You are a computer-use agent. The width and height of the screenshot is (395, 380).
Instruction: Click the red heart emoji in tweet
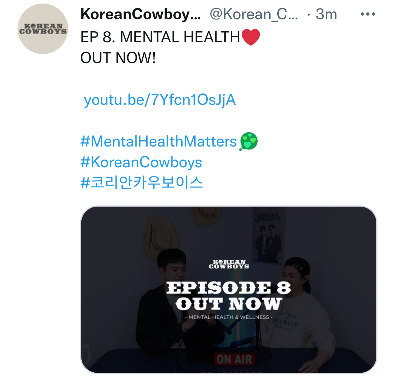coord(251,37)
